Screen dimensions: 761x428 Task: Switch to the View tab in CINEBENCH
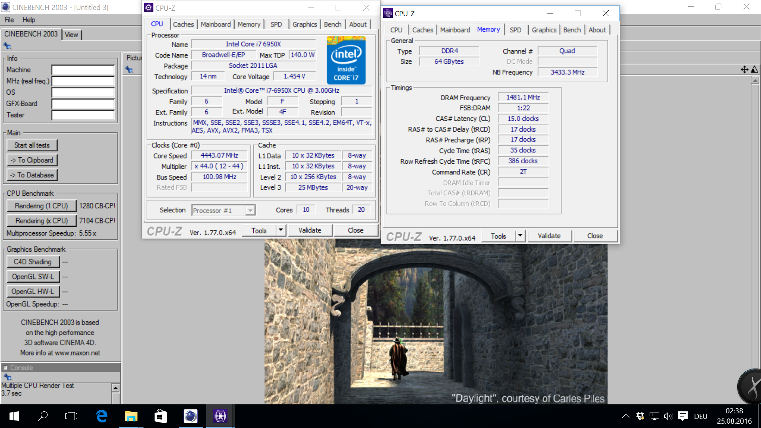(71, 34)
